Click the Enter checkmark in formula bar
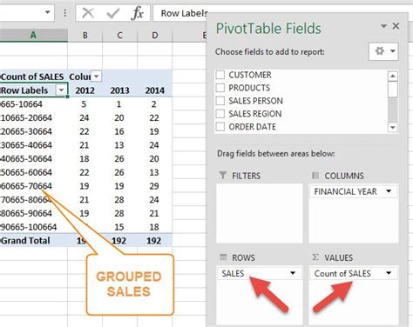Image resolution: width=413 pixels, height=327 pixels. coord(113,13)
